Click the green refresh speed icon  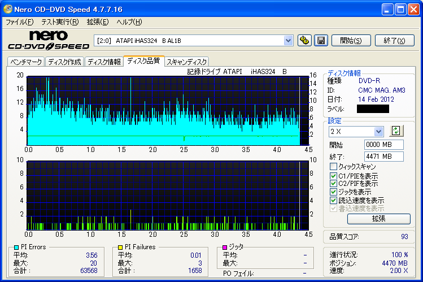[396, 131]
